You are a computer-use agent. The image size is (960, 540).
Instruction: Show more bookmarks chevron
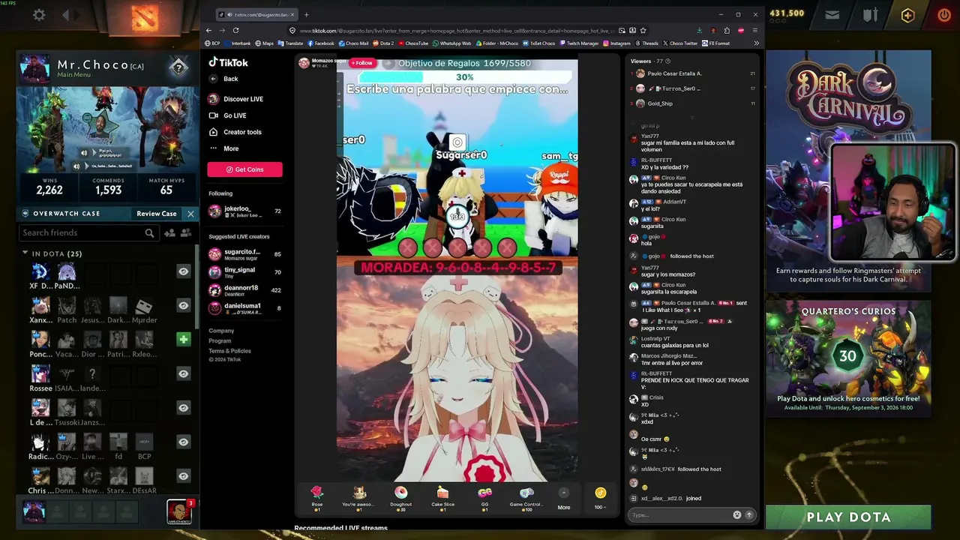(x=756, y=43)
